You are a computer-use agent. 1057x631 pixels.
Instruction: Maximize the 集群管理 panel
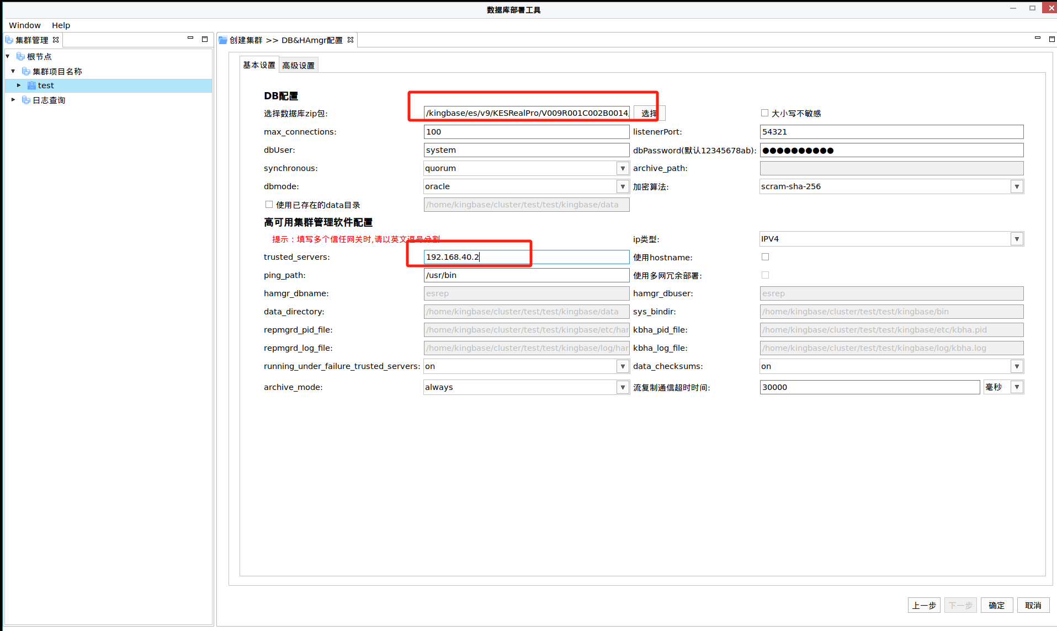click(x=205, y=39)
